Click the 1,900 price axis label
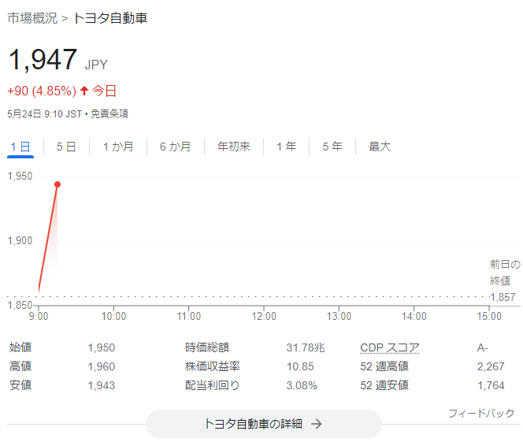 click(20, 240)
